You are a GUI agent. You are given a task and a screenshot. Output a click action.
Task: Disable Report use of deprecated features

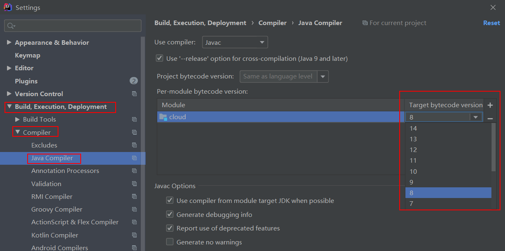click(170, 228)
